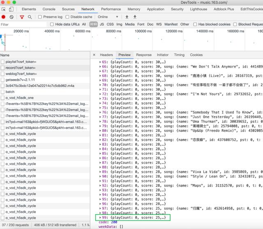Check Has blocked cookies

pyautogui.click(x=195, y=24)
